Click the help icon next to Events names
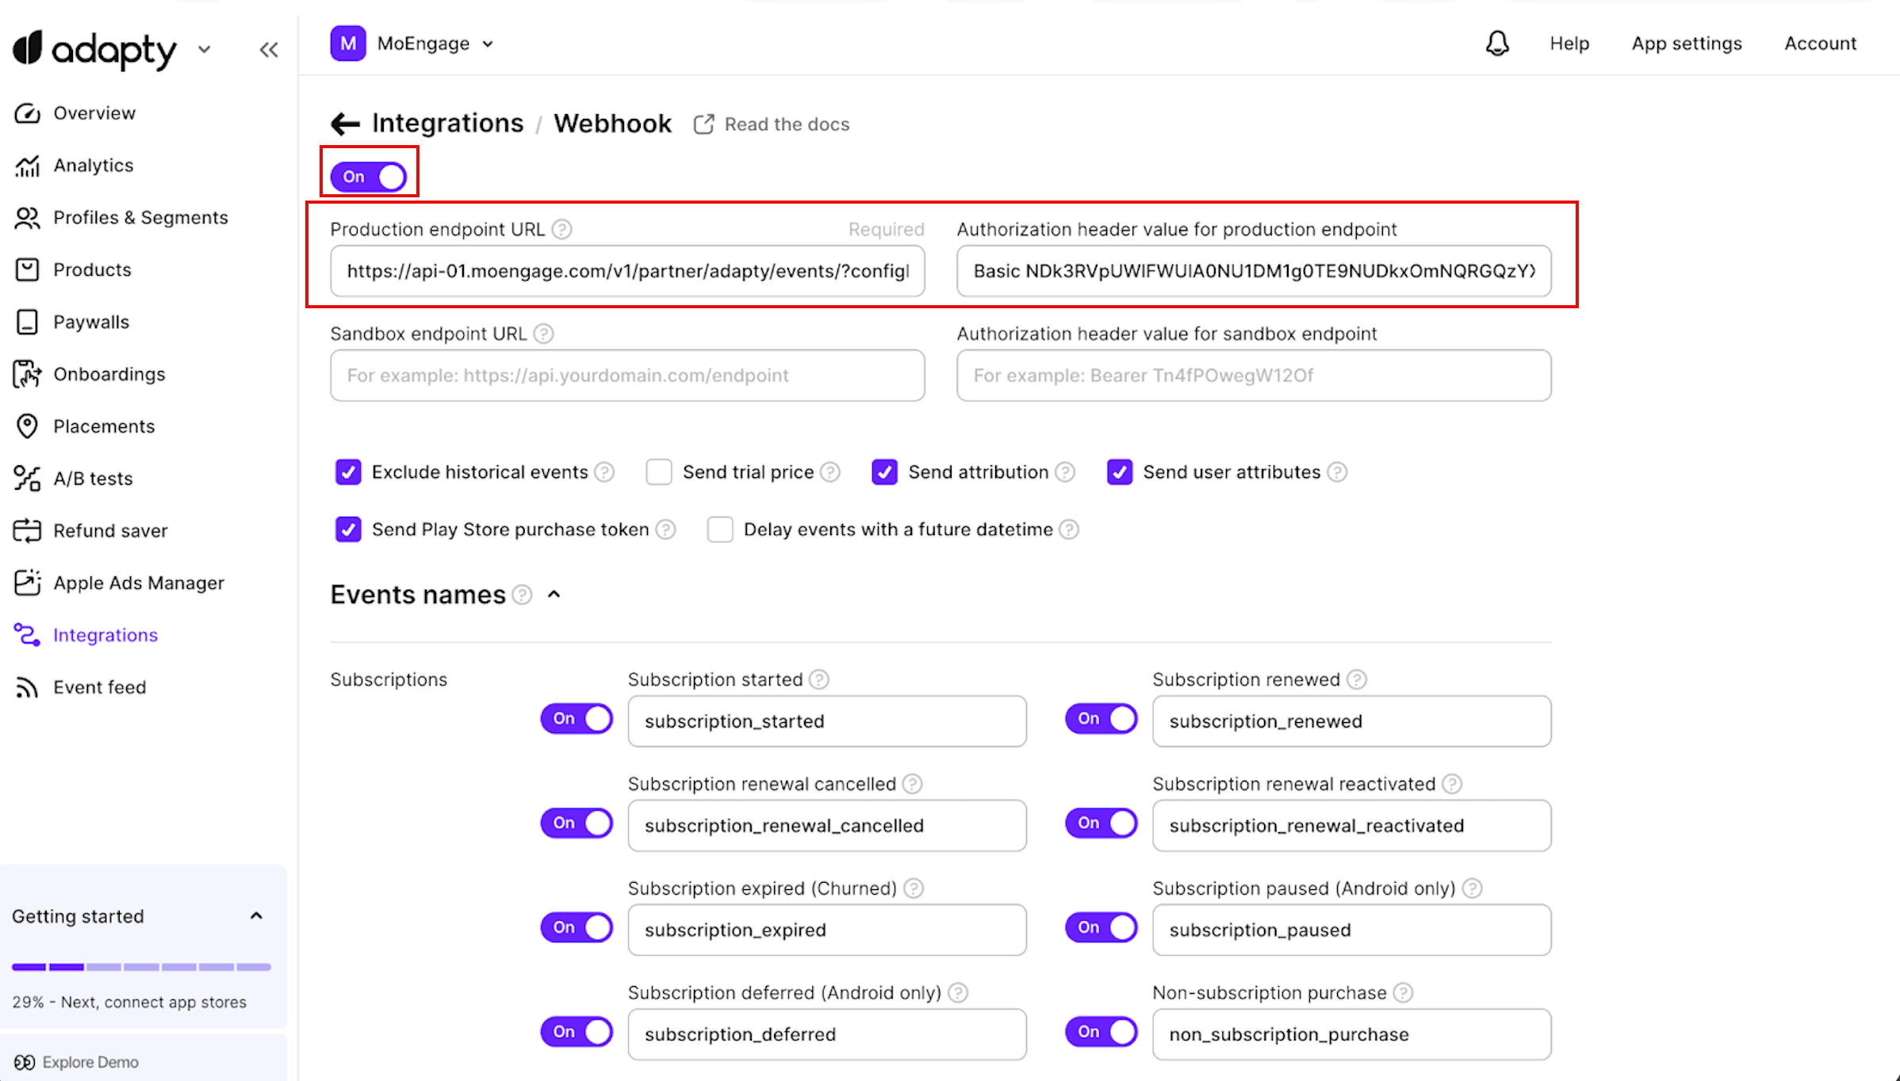 522,594
